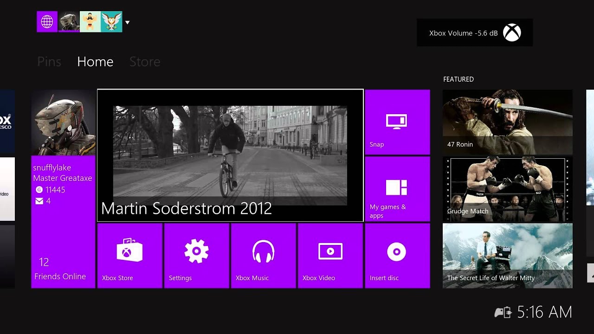This screenshot has height=334, width=594.
Task: Switch to the Pins tab
Action: pyautogui.click(x=49, y=62)
